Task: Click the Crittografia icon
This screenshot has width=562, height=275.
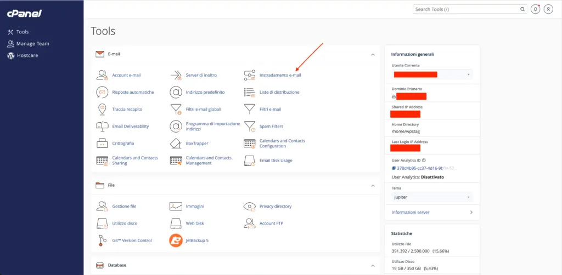Action: click(x=102, y=143)
